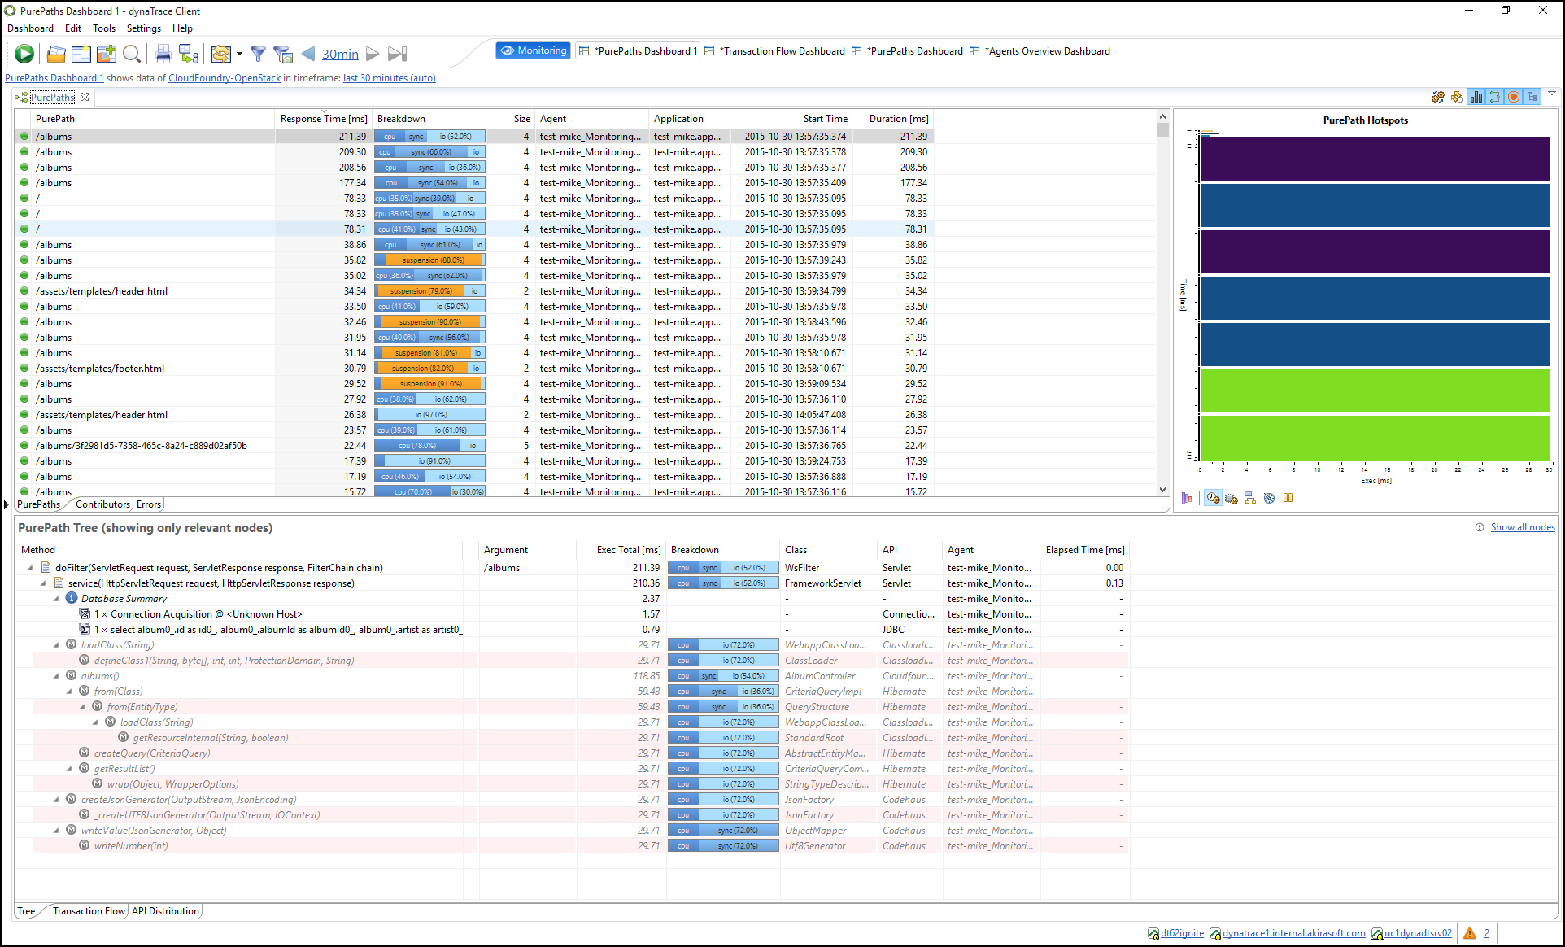Click the green Start Session play button
The height and width of the screenshot is (947, 1565).
tap(24, 54)
